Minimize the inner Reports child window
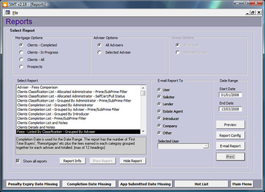 pyautogui.click(x=248, y=13)
